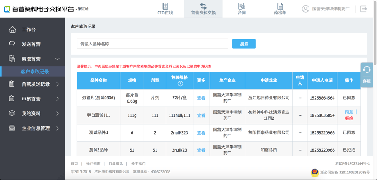Switch to the 合同 tab label
The width and height of the screenshot is (377, 180).
click(x=241, y=13)
